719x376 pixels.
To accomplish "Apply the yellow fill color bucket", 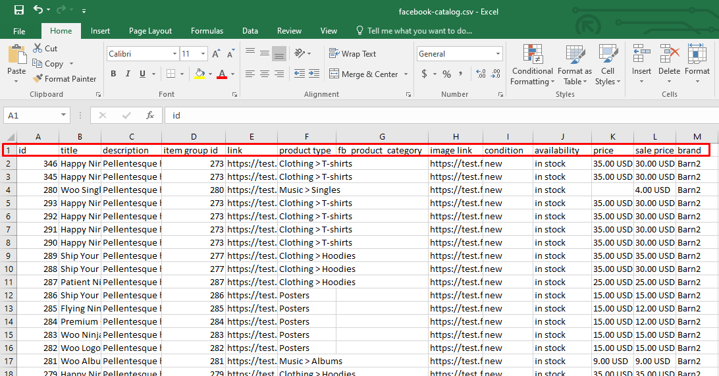I will click(x=200, y=74).
